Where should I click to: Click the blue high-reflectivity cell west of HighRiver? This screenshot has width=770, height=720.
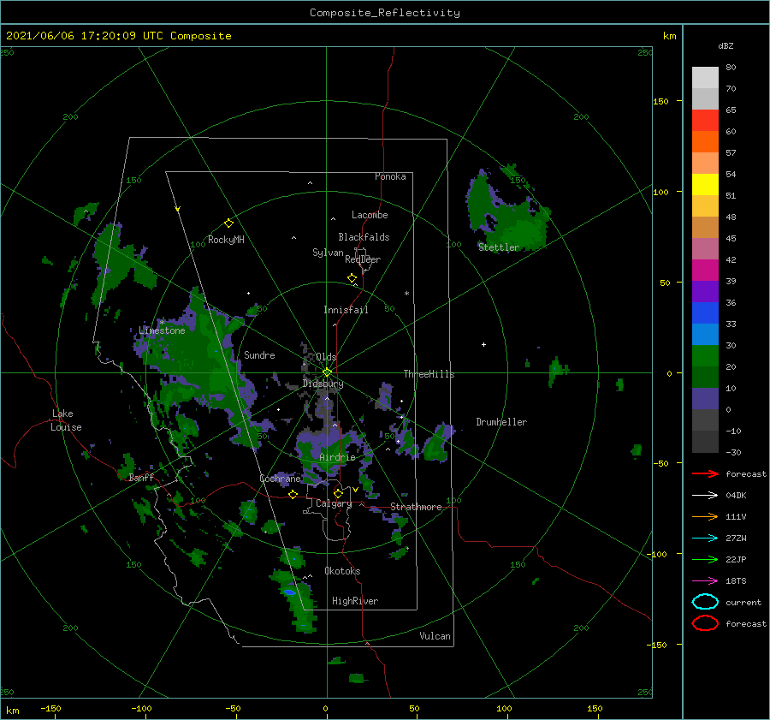coord(290,592)
